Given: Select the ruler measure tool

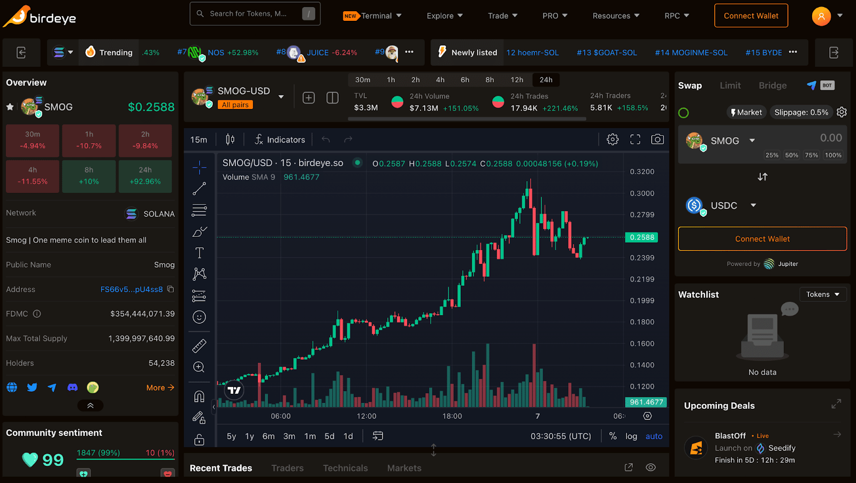Looking at the screenshot, I should (x=199, y=346).
